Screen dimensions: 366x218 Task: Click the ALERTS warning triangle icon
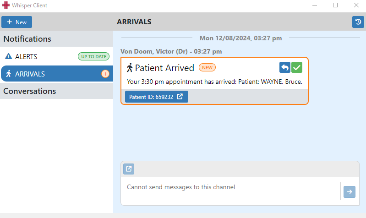(8, 56)
